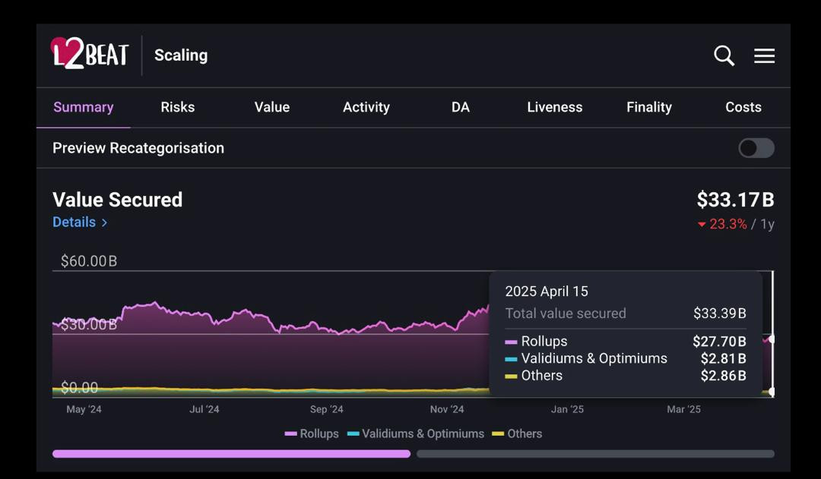Click the gray bar segment below chart
The image size is (821, 479).
[595, 454]
